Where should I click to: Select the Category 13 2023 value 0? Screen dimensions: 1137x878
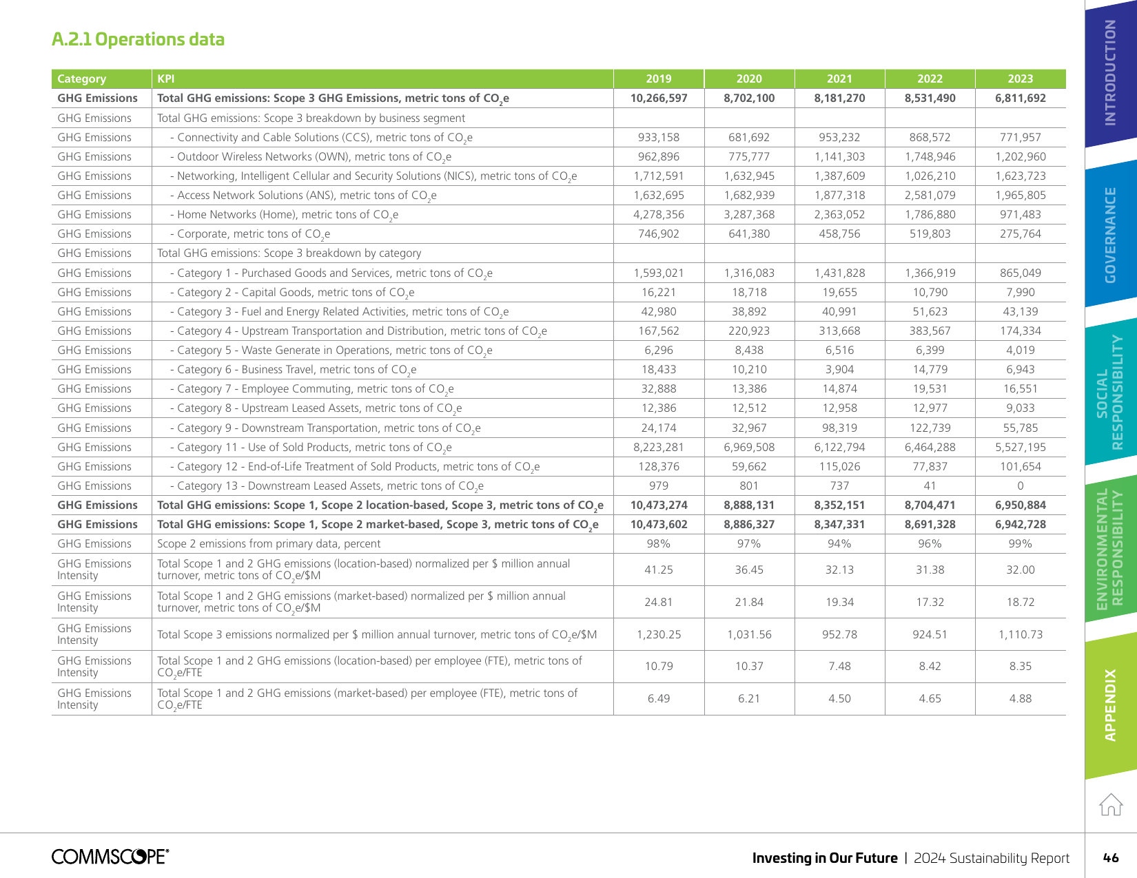(x=1021, y=486)
